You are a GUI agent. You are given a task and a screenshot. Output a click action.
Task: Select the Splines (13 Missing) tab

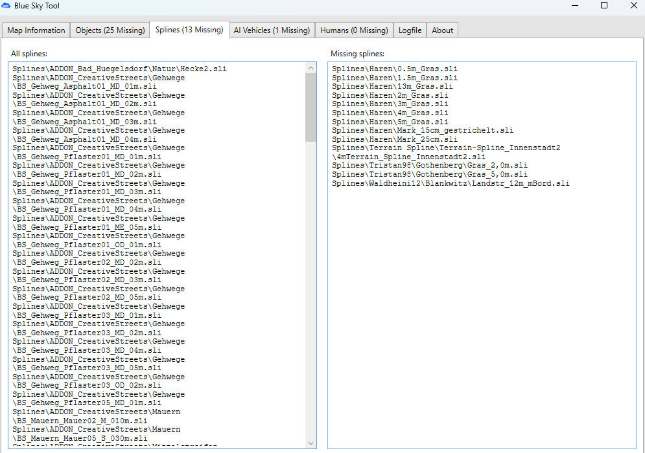click(189, 30)
